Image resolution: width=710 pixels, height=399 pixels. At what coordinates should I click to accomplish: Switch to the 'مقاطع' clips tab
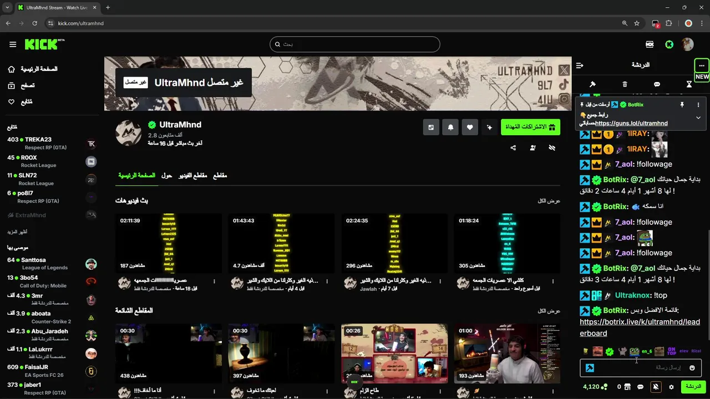point(220,175)
